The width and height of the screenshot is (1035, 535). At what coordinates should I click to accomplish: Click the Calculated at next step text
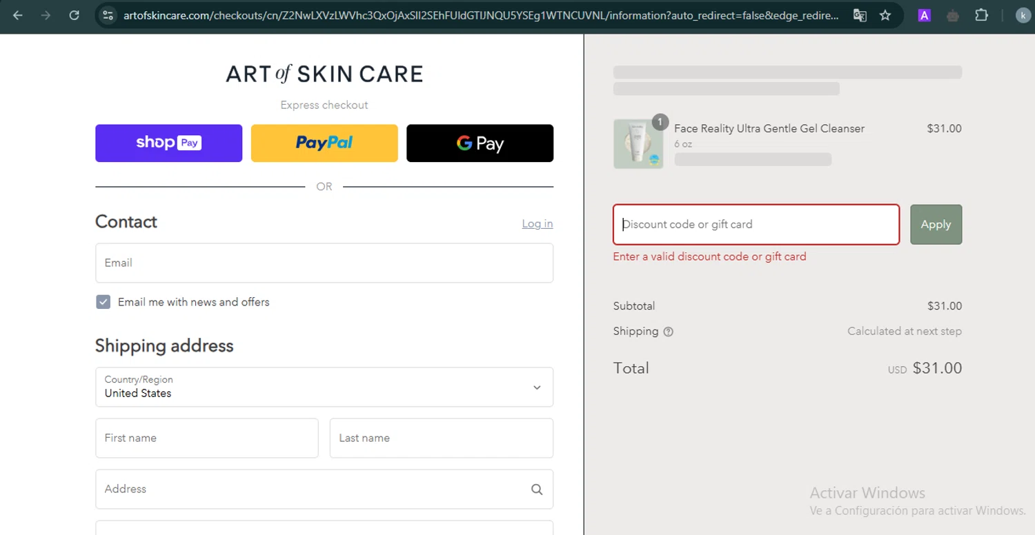pos(905,331)
